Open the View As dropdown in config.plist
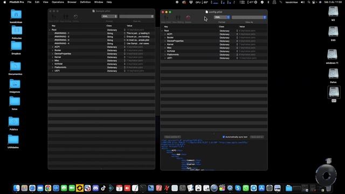This screenshot has height=194, width=345. pos(249,17)
